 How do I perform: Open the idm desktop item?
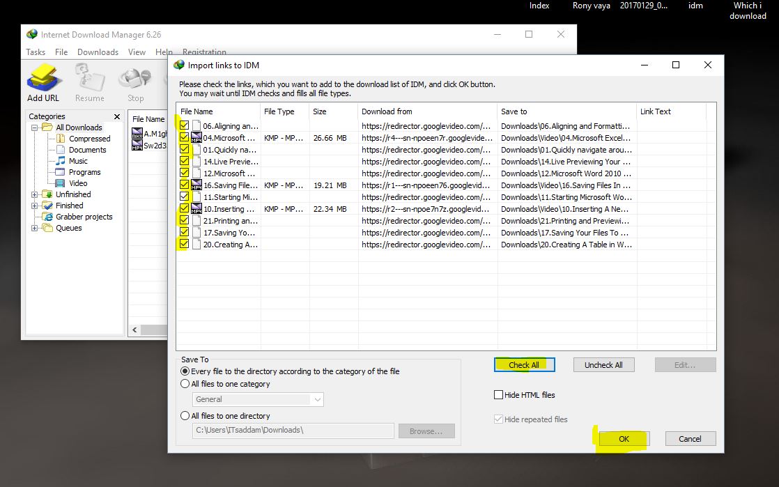[x=695, y=6]
